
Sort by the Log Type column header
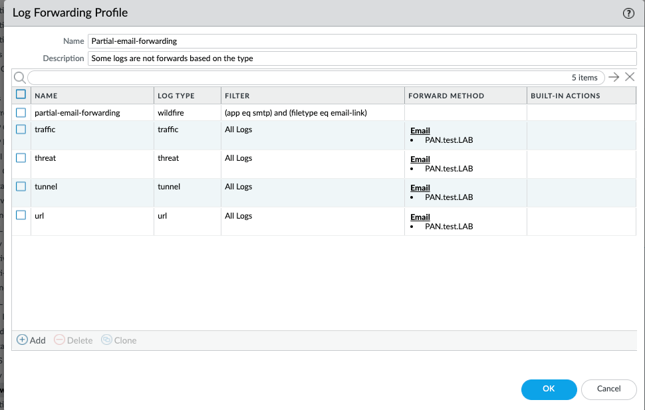[176, 96]
